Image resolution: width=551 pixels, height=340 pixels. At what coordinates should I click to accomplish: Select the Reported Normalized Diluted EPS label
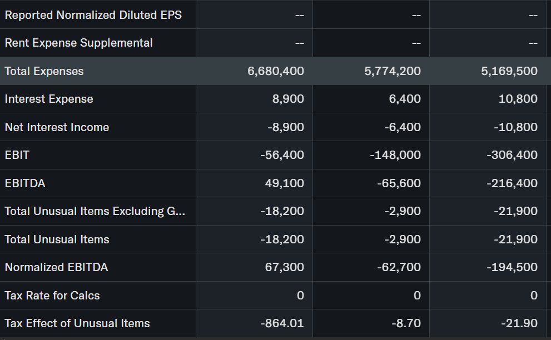coord(93,15)
